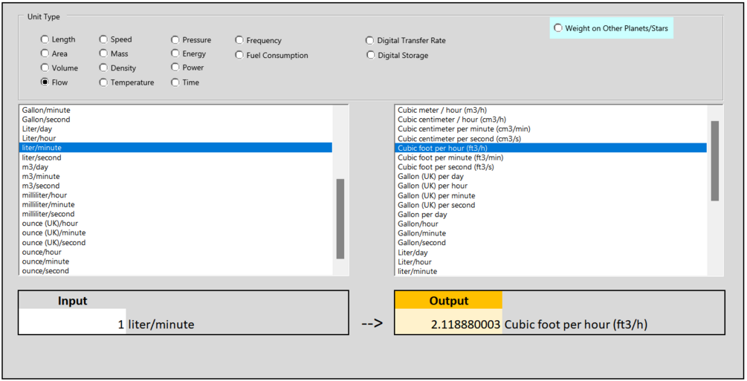Select liter/minute in the output list

(551, 272)
